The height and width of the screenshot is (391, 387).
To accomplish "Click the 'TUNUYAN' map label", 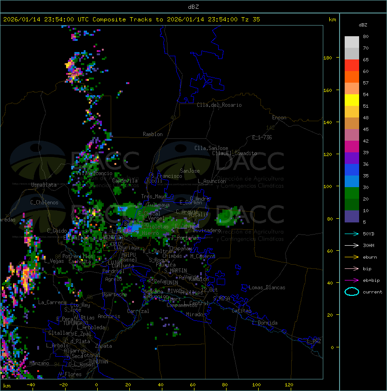I will 99,362.
